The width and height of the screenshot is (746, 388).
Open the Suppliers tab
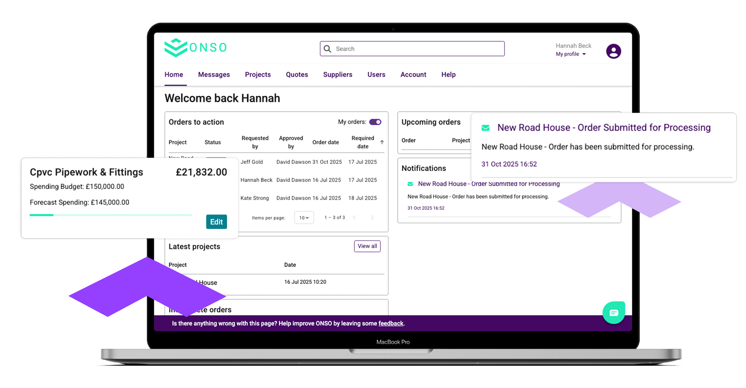click(338, 74)
